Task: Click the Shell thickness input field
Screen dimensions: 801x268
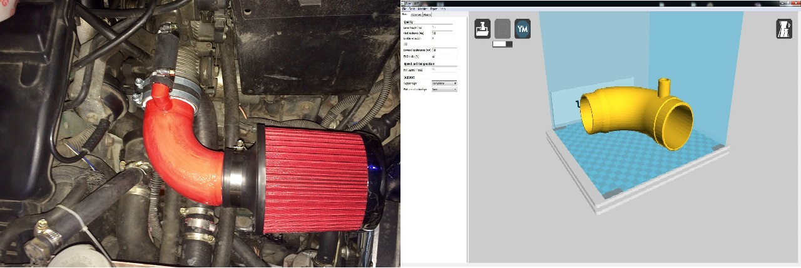Action: click(x=442, y=33)
